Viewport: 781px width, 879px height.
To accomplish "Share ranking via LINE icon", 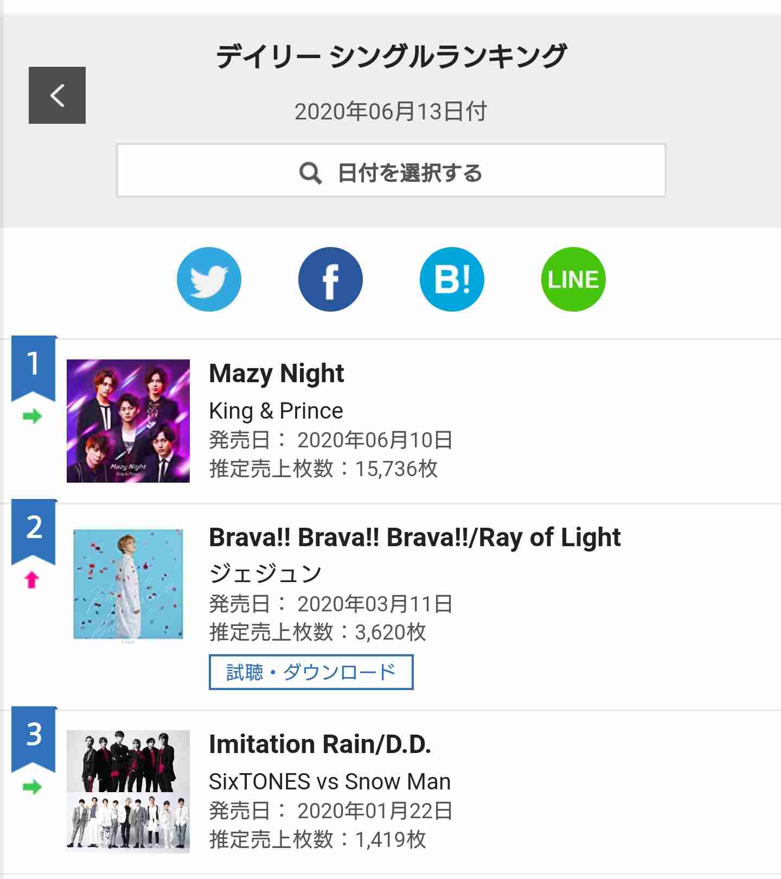I will pos(573,279).
